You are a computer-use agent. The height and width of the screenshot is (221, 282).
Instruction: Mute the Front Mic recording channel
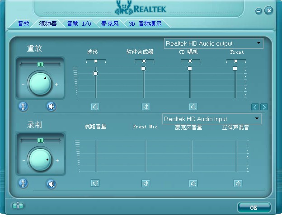[146, 183]
